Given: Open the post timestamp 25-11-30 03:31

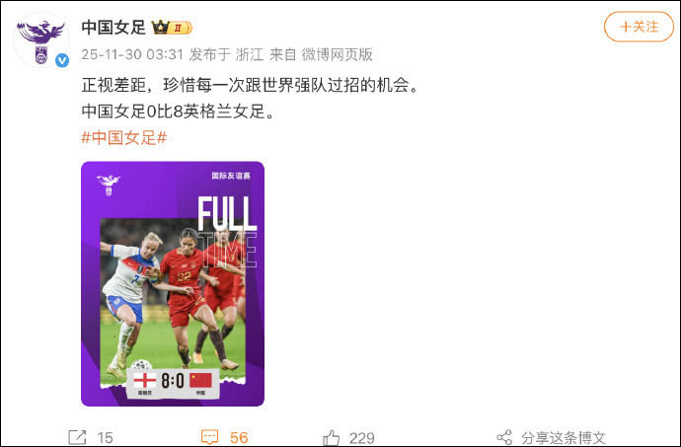Looking at the screenshot, I should (x=132, y=54).
